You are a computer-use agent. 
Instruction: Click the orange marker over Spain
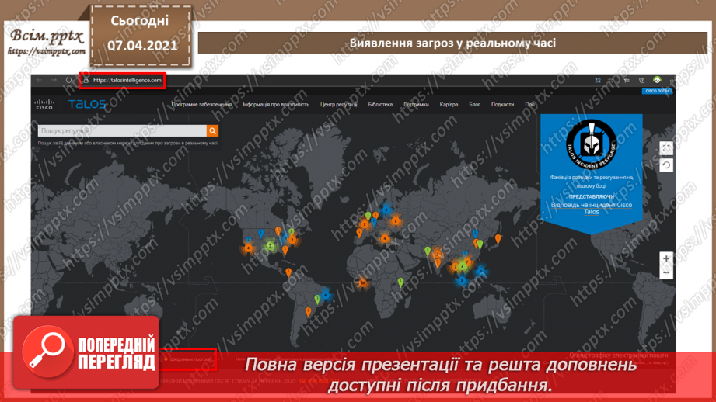click(x=359, y=234)
